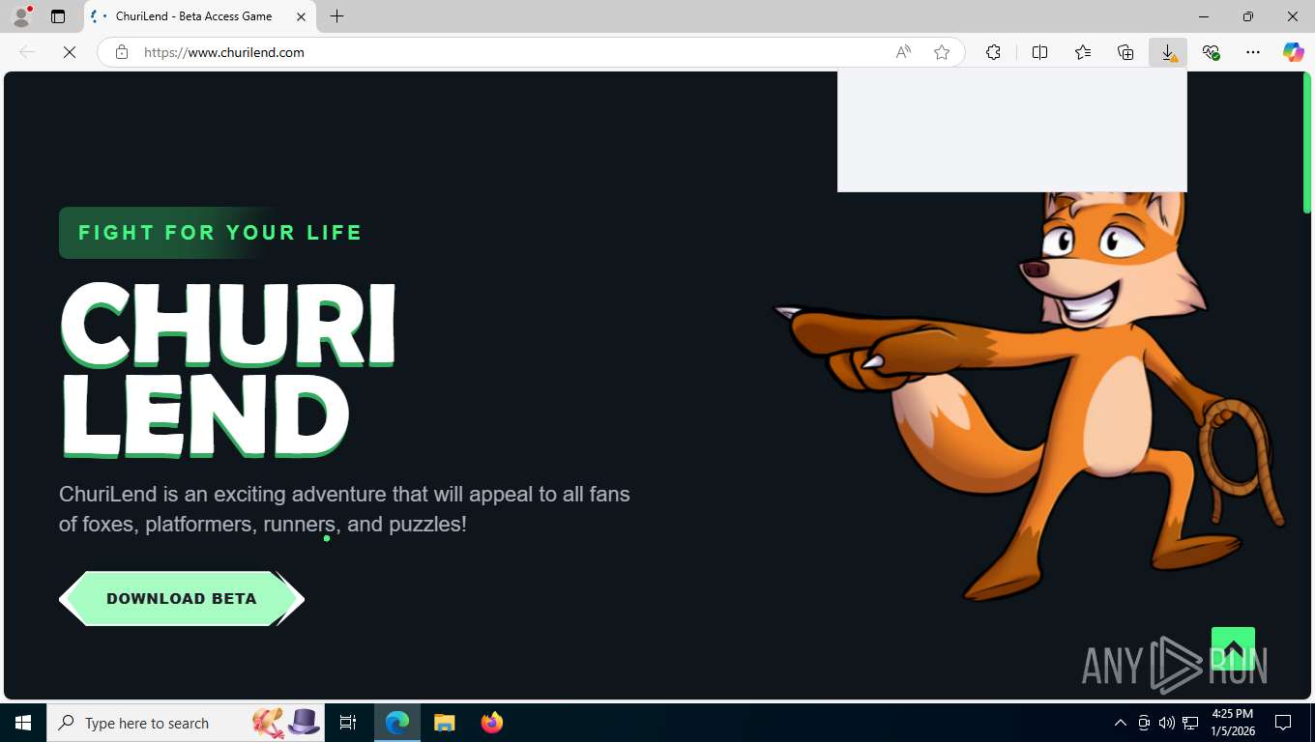1315x742 pixels.
Task: Switch to Microsoft Edge taskbar icon
Action: (x=397, y=723)
